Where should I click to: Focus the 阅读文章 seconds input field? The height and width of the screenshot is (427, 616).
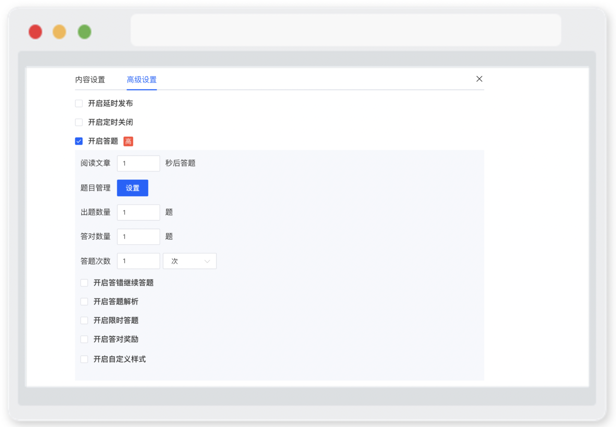[x=139, y=163]
